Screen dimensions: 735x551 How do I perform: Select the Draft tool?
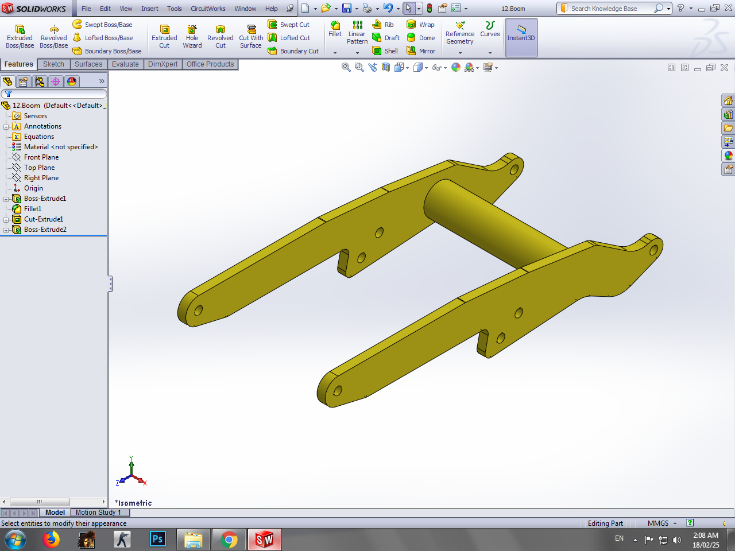coord(386,38)
